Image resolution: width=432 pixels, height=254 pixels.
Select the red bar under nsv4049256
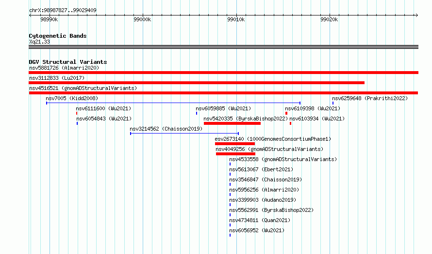point(235,154)
